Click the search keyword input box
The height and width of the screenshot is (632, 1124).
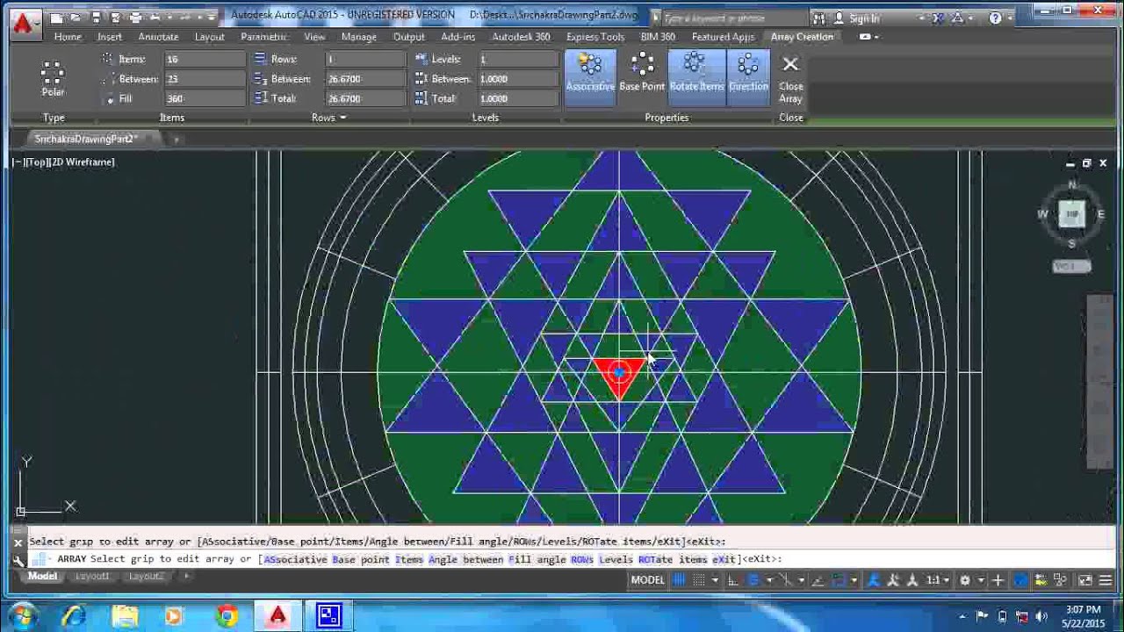(x=733, y=18)
